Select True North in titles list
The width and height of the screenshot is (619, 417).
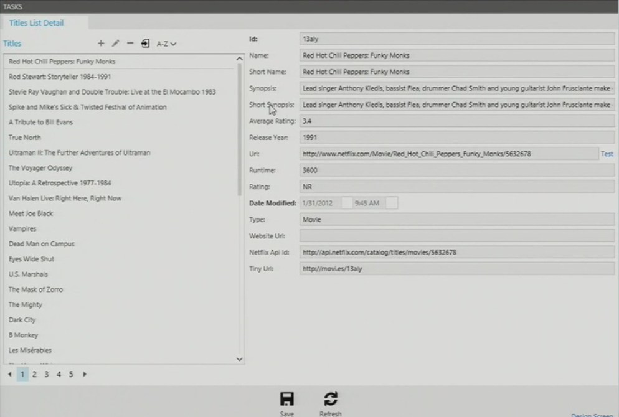(120, 138)
